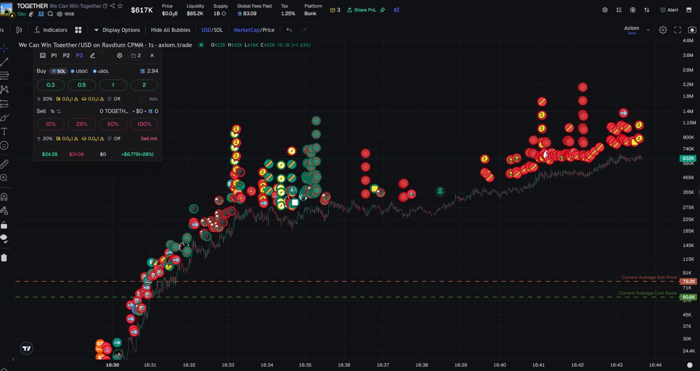Screen dimensions: 700x371
Task: Select USDC as buy currency
Action: [x=79, y=71]
